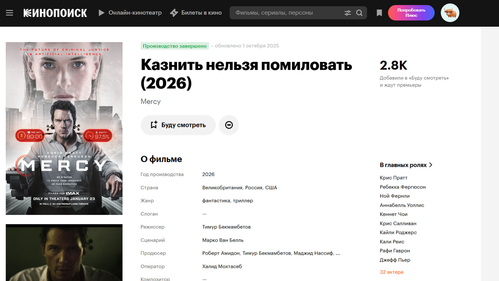
Task: Go to Kinopoisk home via logo
Action: point(55,13)
